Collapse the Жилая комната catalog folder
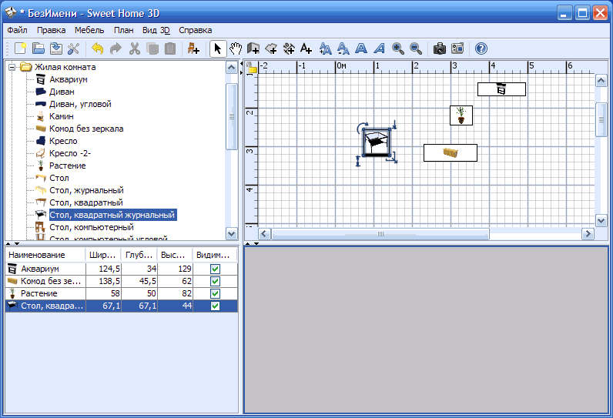The height and width of the screenshot is (418, 613). click(x=13, y=67)
